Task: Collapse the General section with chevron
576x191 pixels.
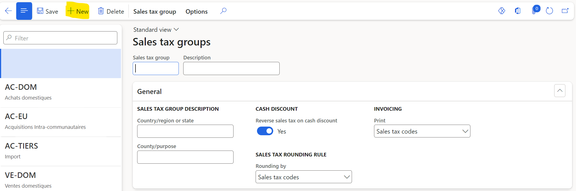Action: pos(560,91)
